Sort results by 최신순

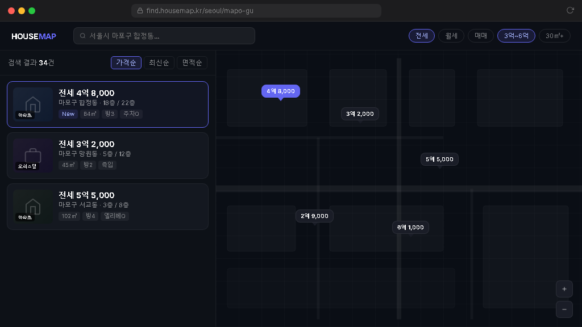[159, 62]
